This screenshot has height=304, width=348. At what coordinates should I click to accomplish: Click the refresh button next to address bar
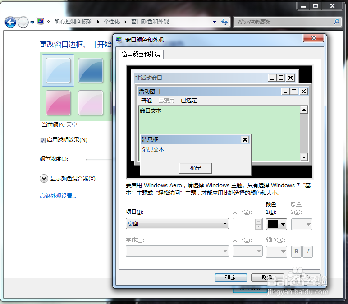coord(224,22)
